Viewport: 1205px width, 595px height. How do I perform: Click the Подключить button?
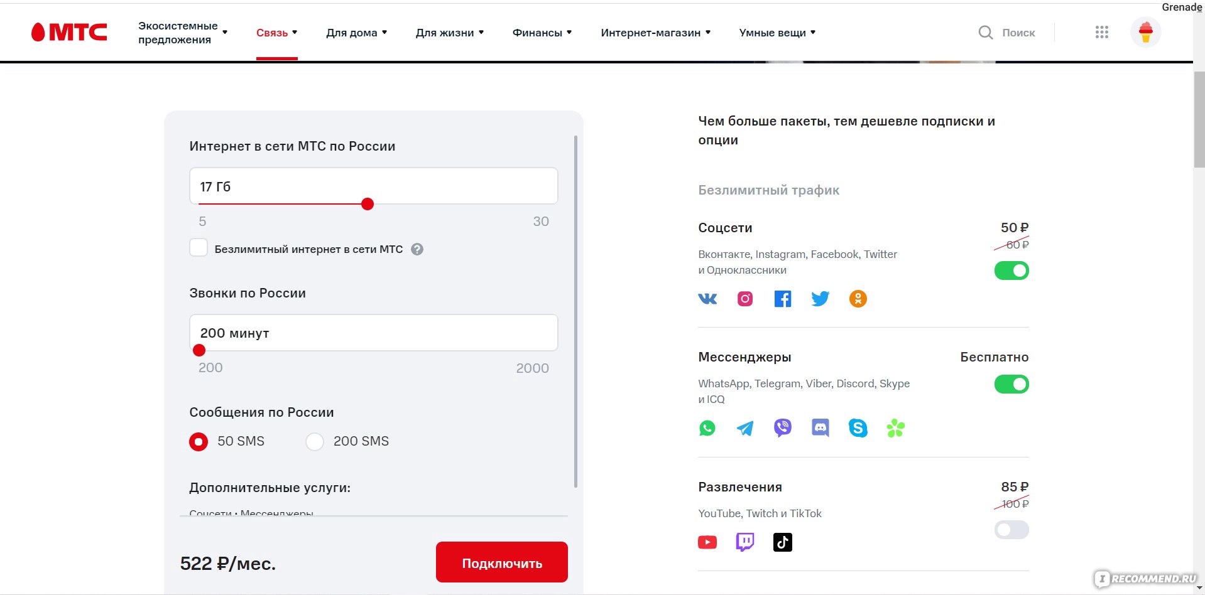[502, 562]
